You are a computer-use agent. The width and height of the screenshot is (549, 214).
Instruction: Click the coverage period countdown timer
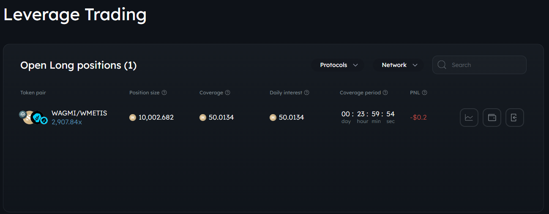[368, 117]
